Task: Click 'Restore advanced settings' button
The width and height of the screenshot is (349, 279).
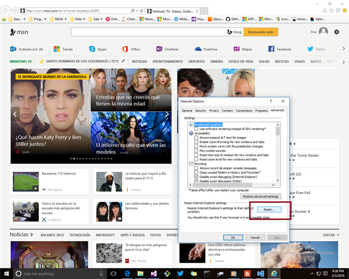Action: pyautogui.click(x=261, y=196)
